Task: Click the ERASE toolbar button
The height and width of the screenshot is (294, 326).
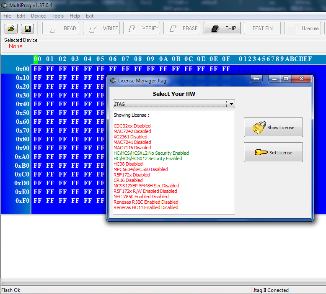Action: tap(182, 28)
